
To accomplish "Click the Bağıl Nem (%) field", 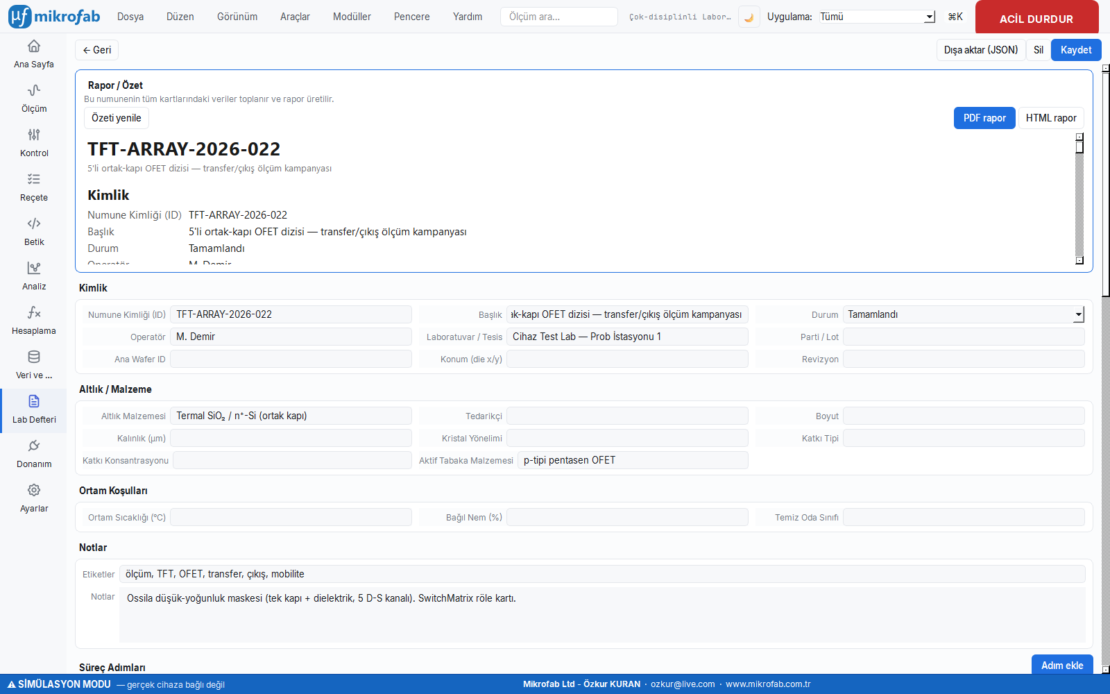I will point(627,517).
